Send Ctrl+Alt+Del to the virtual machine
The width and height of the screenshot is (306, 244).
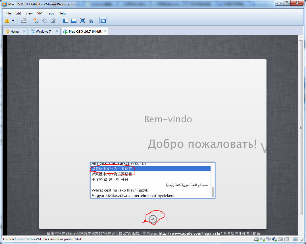(24, 21)
